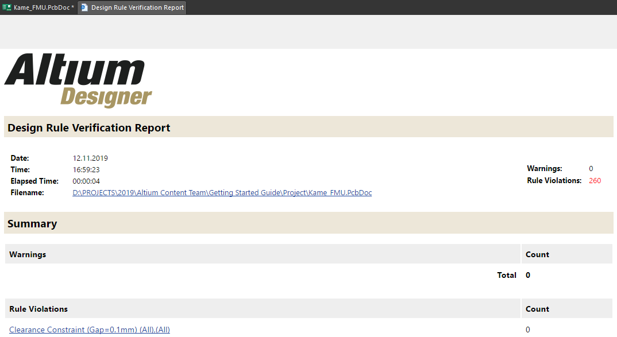Viewport: 617px width, 337px height.
Task: Click the Elapsed Time label
Action: (34, 181)
